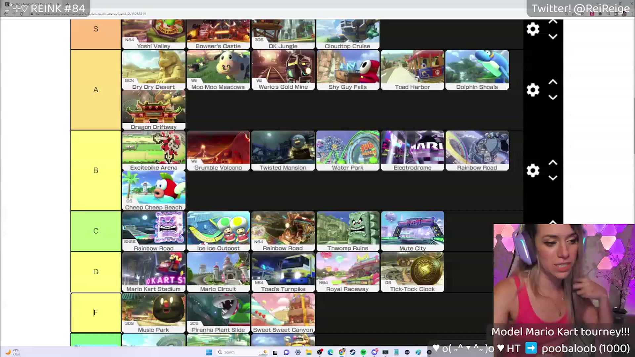Open settings gear for the B tier row

[x=533, y=170]
